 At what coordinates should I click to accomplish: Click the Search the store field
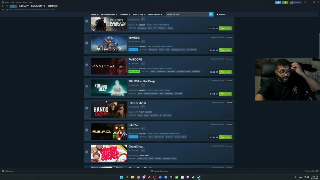click(x=187, y=14)
